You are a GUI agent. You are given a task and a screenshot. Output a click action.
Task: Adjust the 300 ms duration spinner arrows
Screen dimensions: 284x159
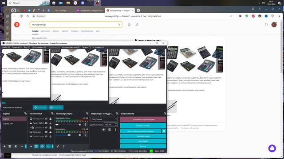coord(116,125)
